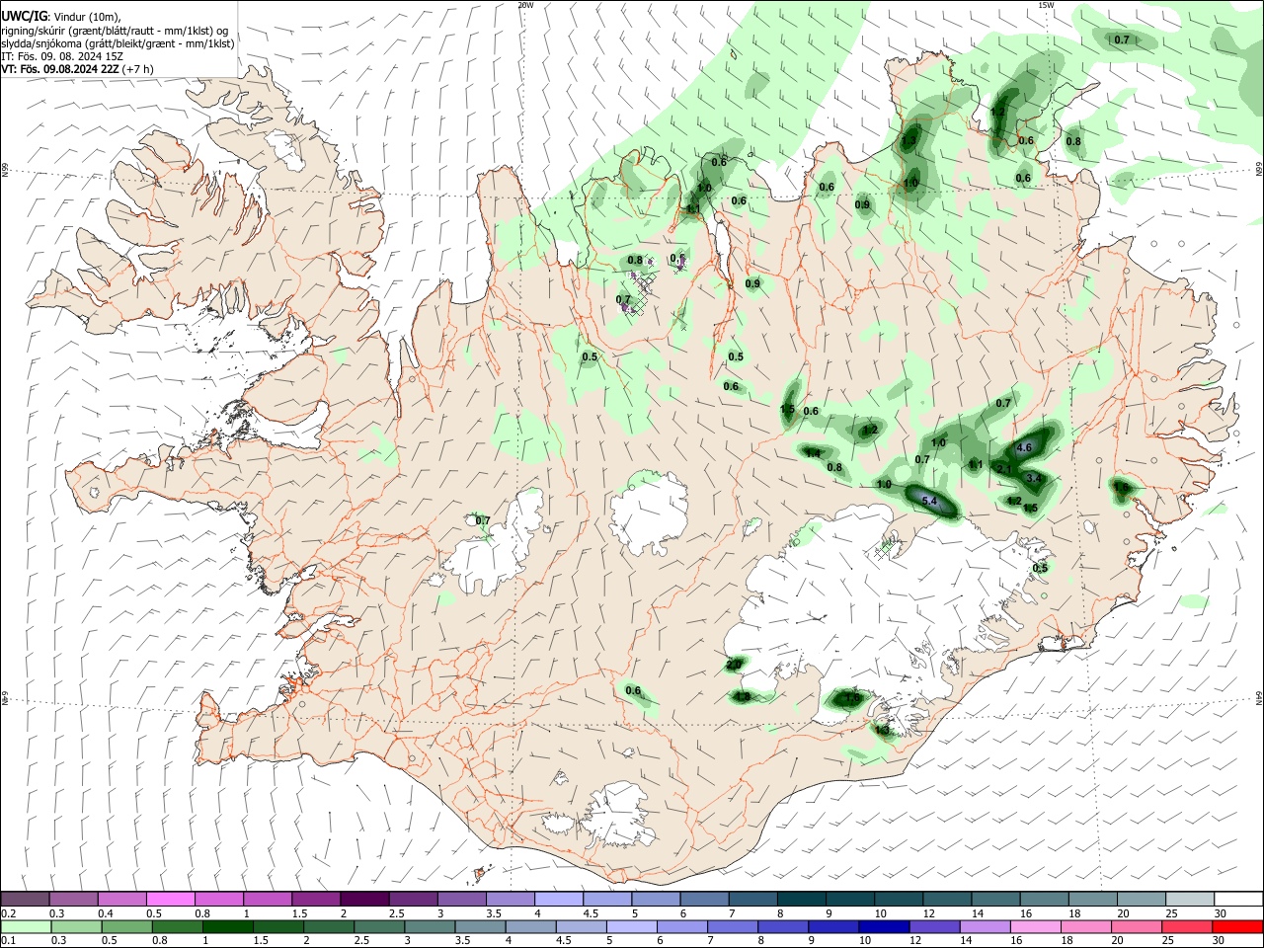The width and height of the screenshot is (1264, 948).
Task: Pick the 20 swatch in the rain scale
Action: pos(1135,926)
